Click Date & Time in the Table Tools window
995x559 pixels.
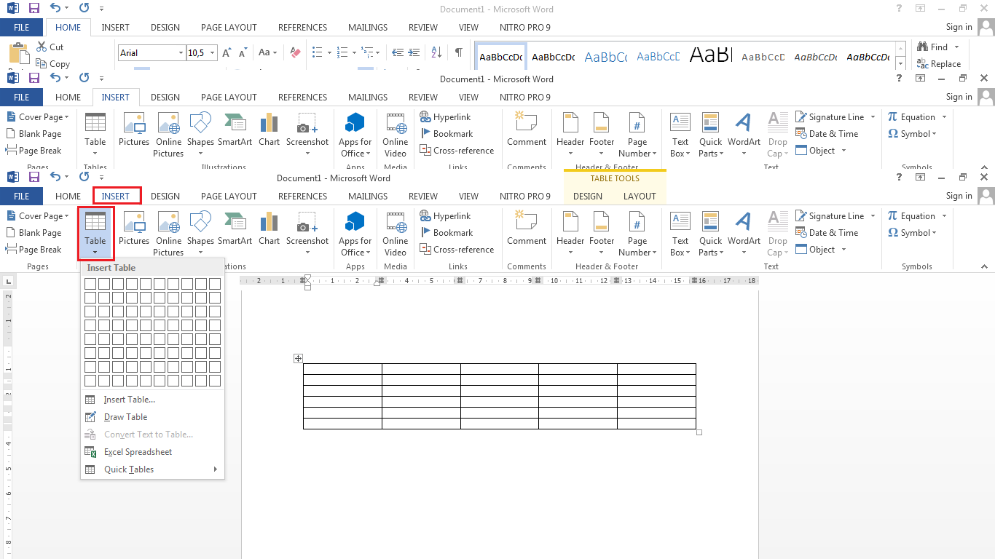pos(827,233)
